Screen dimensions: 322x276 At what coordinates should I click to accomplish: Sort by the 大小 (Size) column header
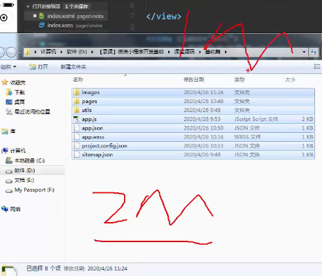(x=290, y=80)
